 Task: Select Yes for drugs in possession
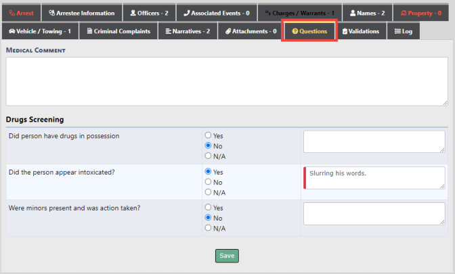click(209, 135)
